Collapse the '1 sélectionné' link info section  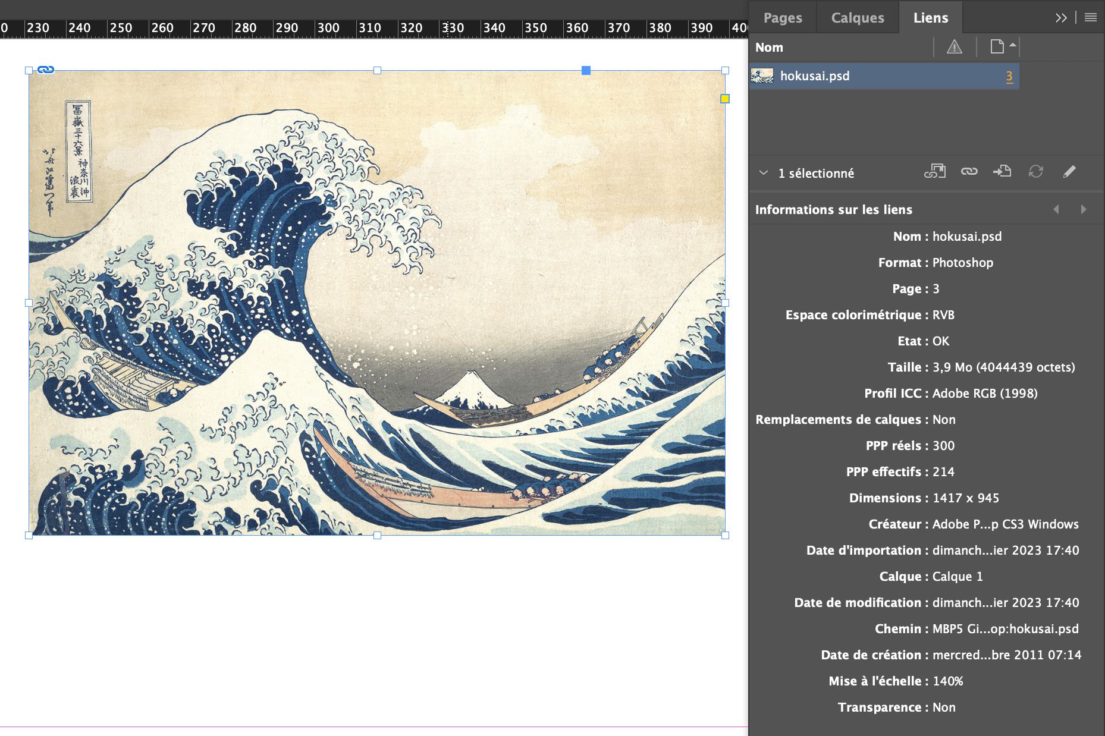tap(764, 173)
